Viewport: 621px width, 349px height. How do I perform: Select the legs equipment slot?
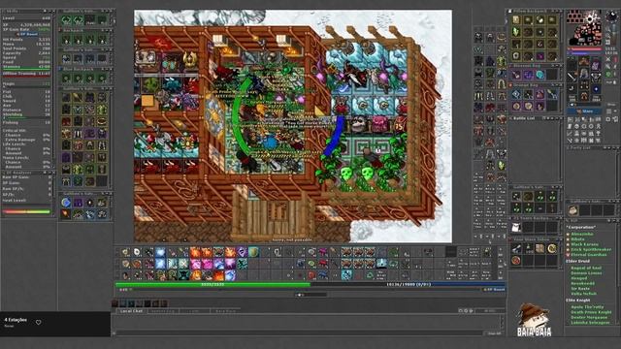coord(584,86)
